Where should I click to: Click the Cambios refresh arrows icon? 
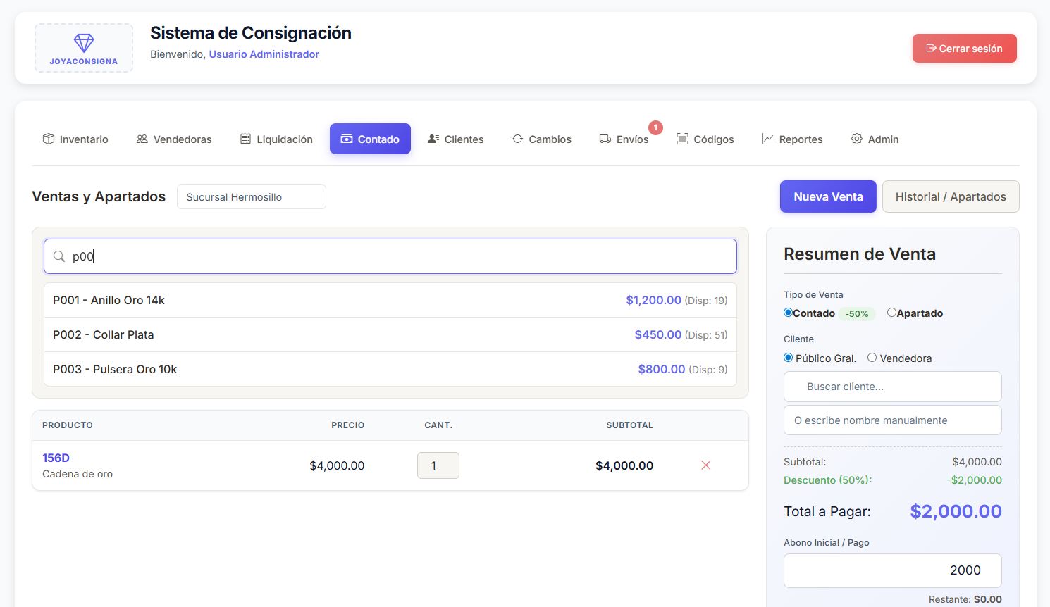[517, 139]
